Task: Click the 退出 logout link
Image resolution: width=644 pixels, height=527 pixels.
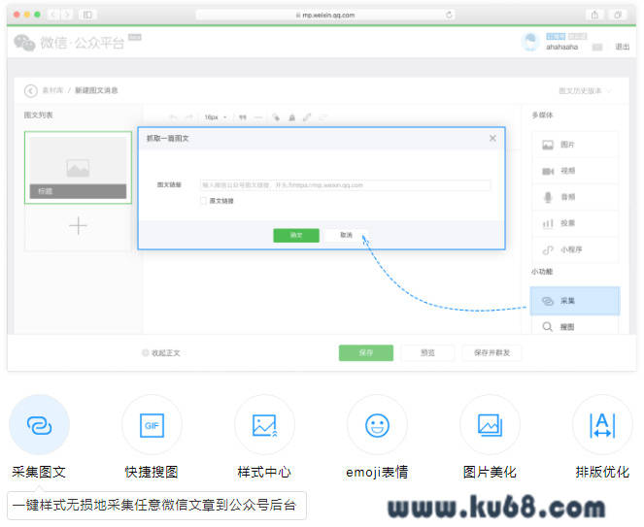Action: click(x=622, y=47)
